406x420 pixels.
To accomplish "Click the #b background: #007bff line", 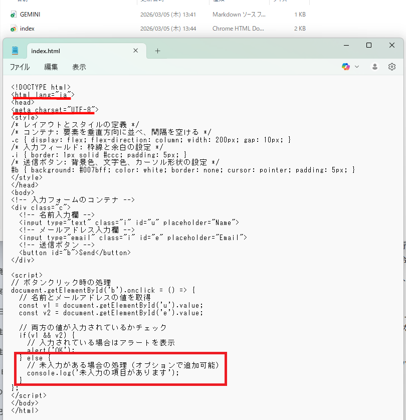I will [183, 170].
